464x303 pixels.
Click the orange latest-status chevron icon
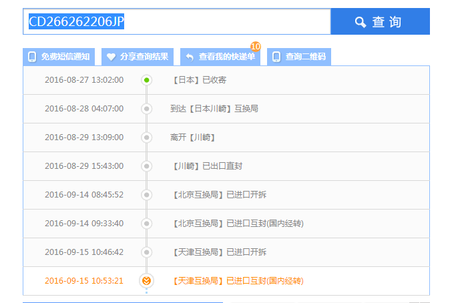[146, 280]
